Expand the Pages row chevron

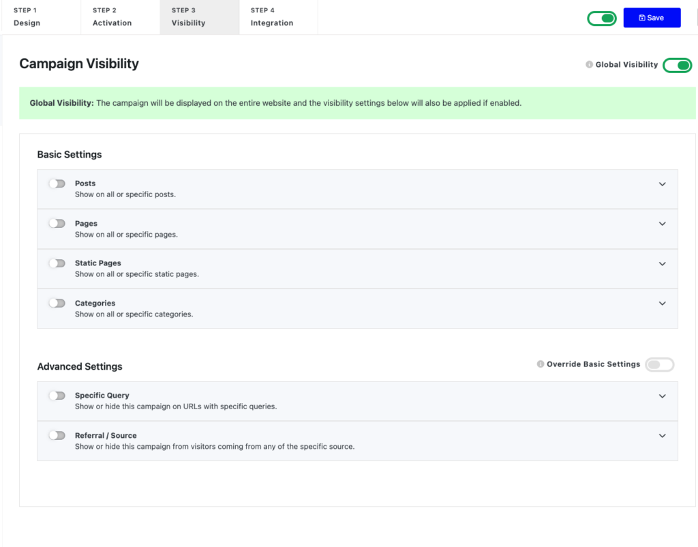663,224
